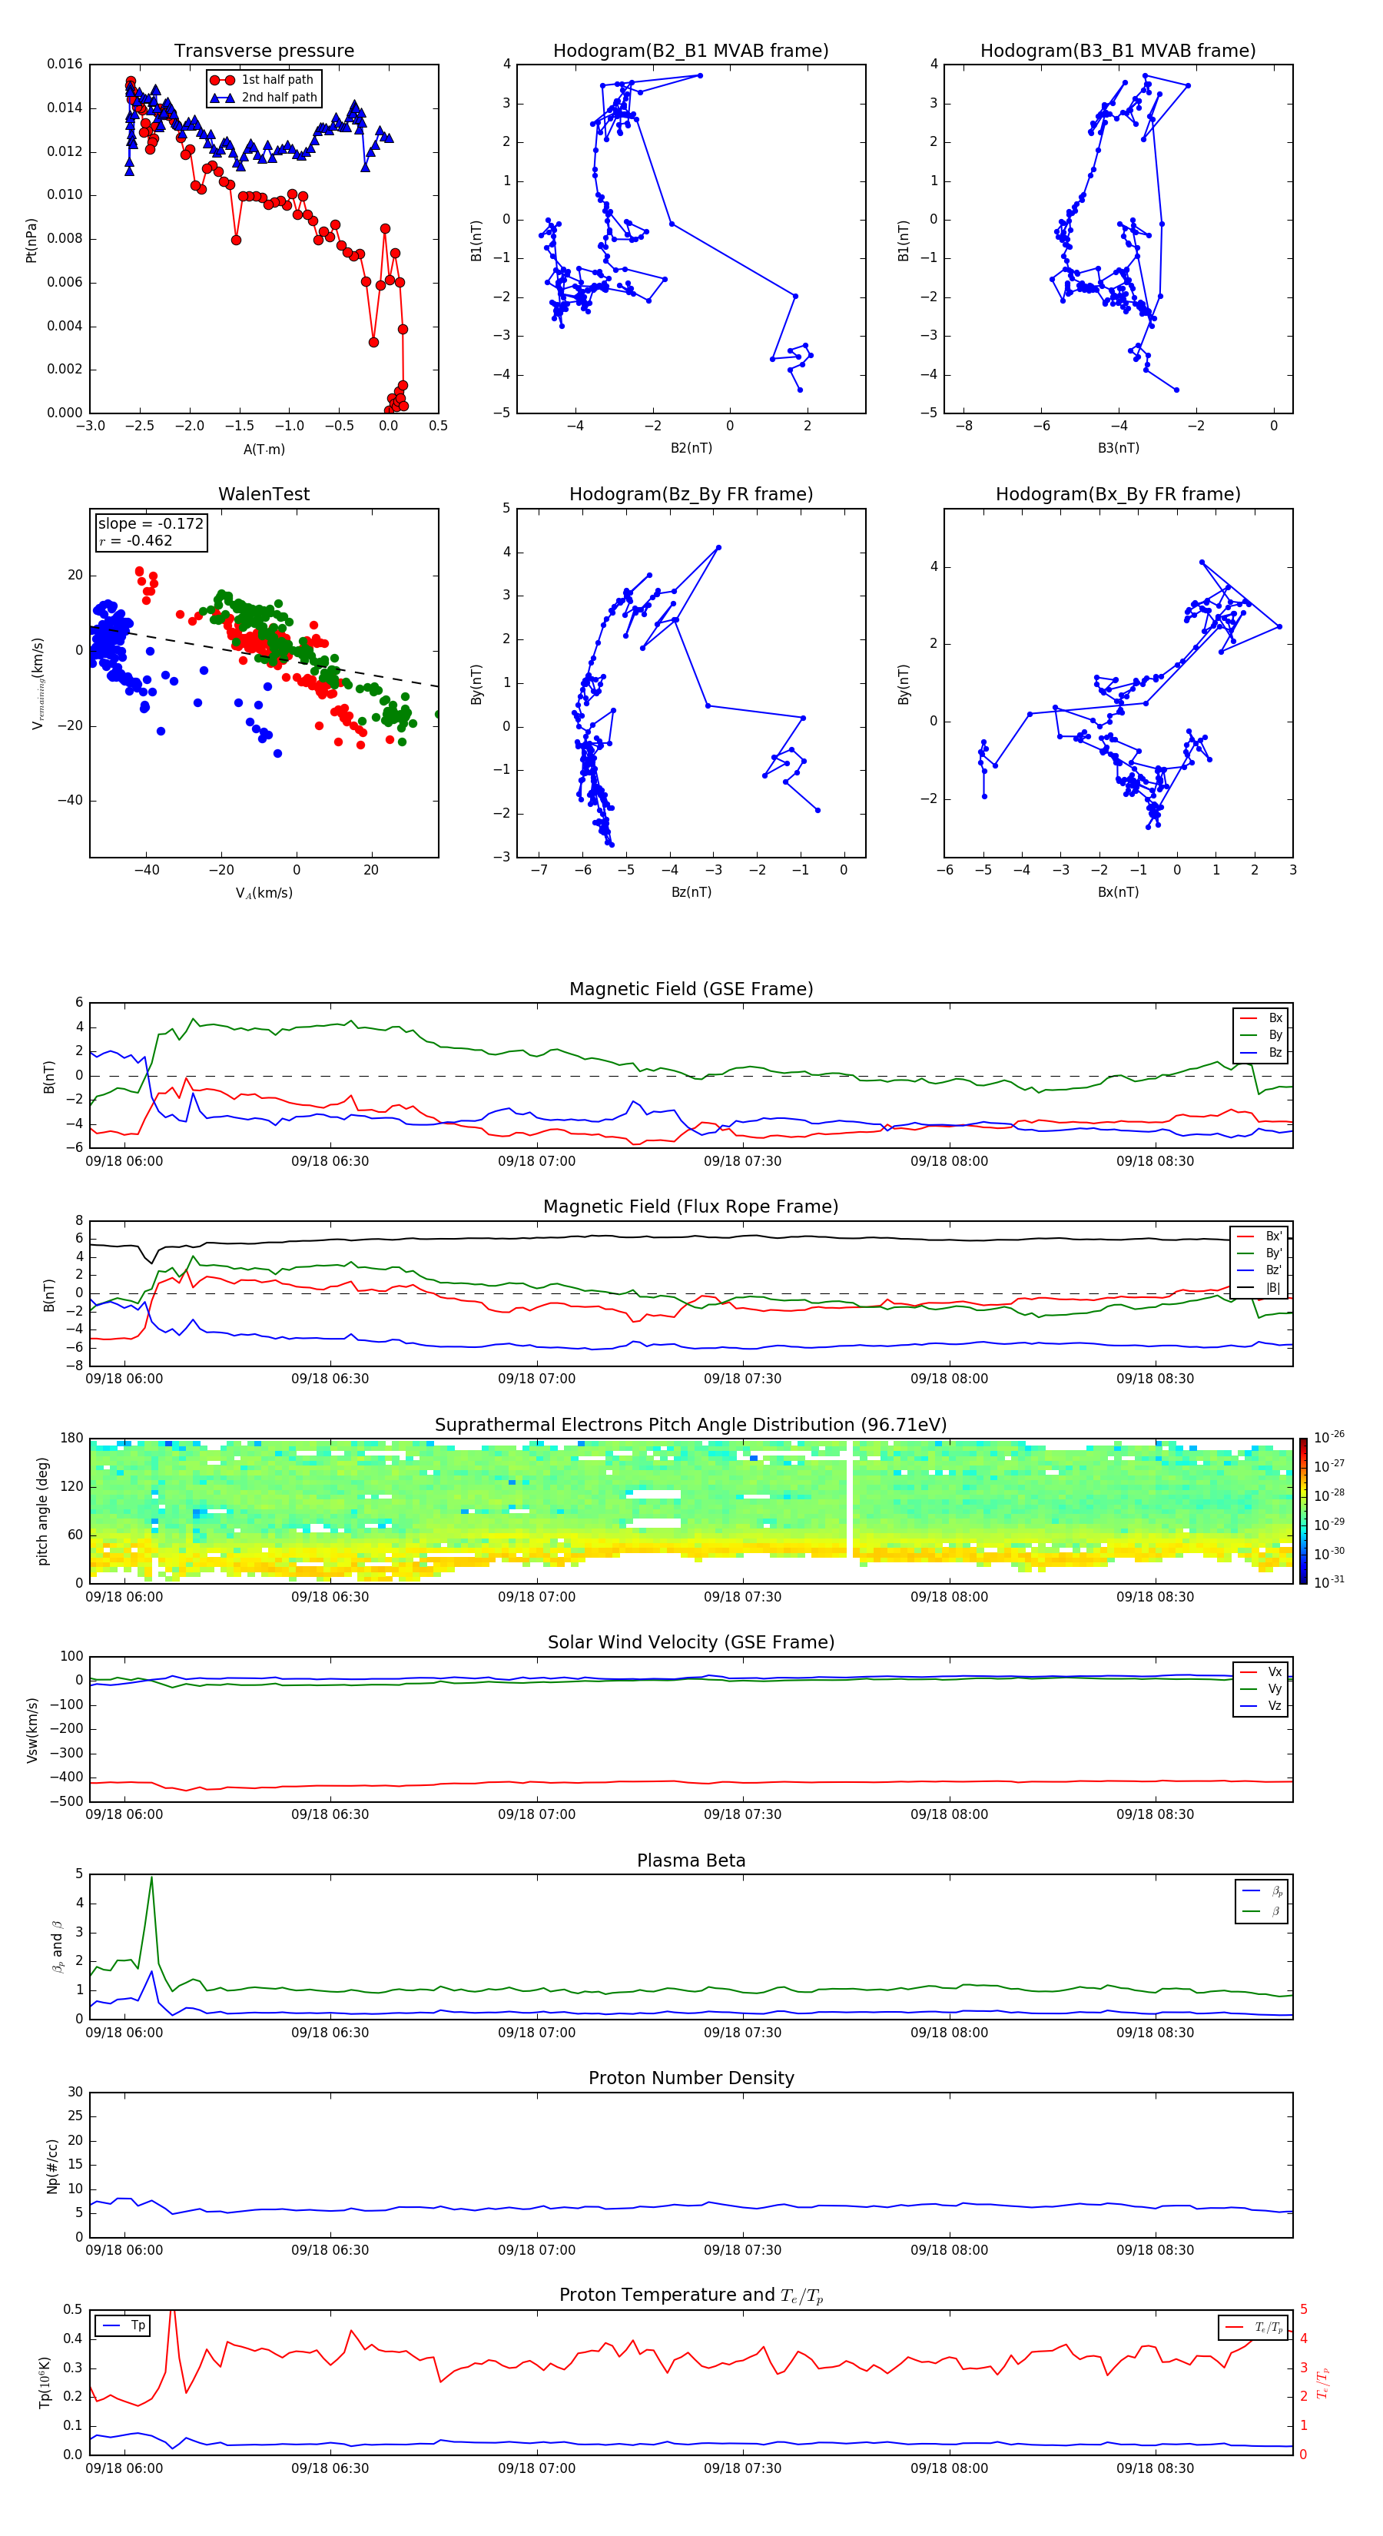Click the 'Bz(nT)' x-axis label
This screenshot has height=2536, width=1383.
(x=691, y=892)
